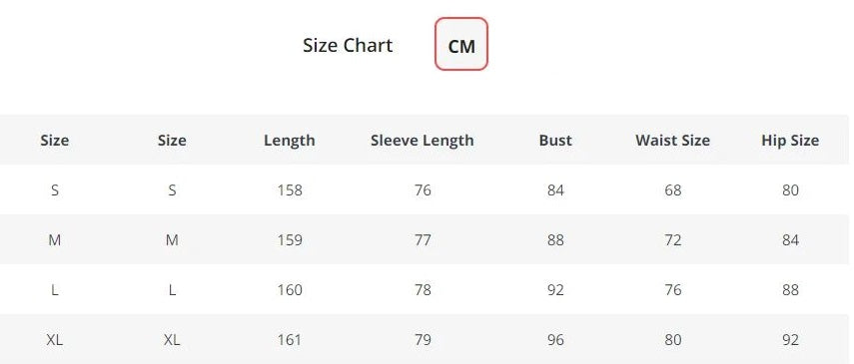Select the bust value 96
854x364 pixels.
(555, 340)
